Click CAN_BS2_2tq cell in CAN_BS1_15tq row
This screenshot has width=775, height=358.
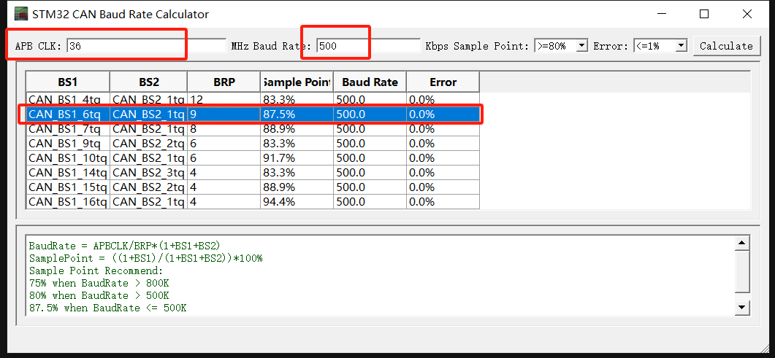coord(149,187)
